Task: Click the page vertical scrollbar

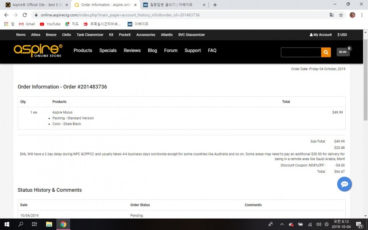Action: (365, 80)
